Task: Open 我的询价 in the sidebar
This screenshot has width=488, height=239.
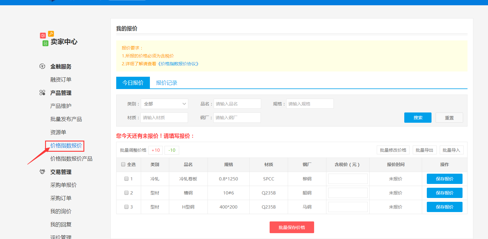Action: pyautogui.click(x=61, y=211)
